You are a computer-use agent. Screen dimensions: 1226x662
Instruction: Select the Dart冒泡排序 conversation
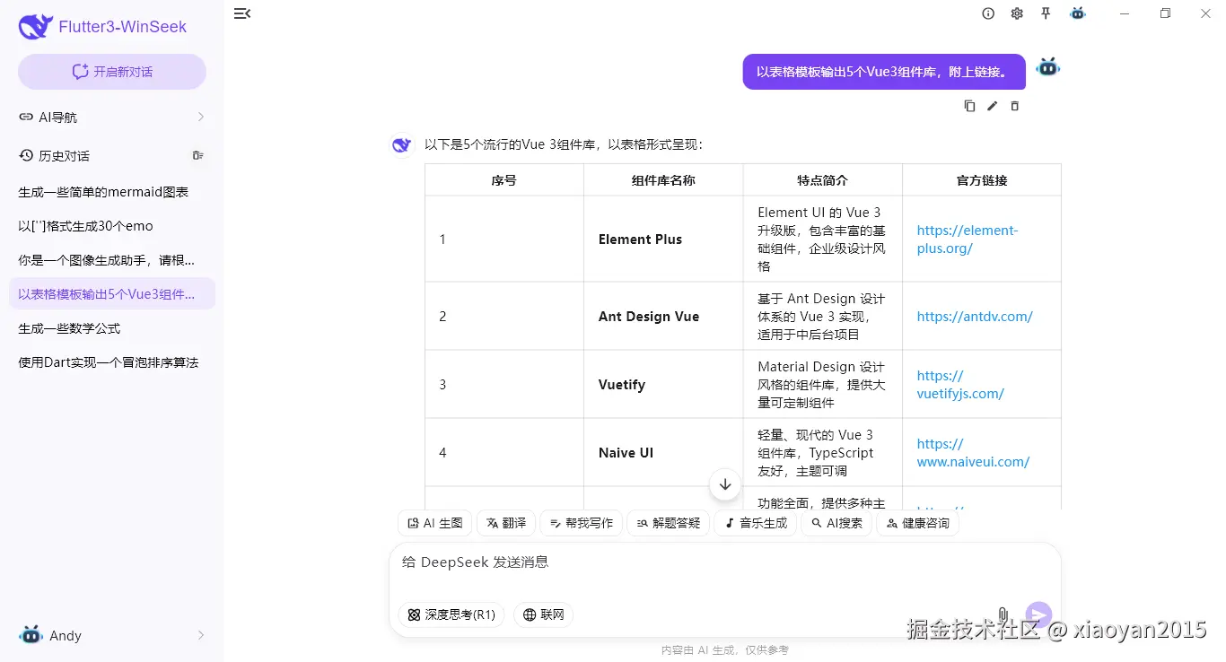(x=111, y=361)
